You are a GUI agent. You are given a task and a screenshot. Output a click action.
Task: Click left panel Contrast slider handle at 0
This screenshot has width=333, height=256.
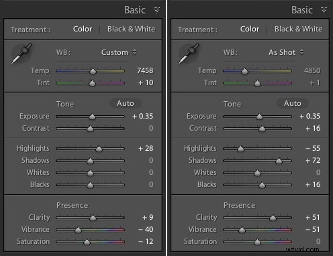[x=90, y=129]
